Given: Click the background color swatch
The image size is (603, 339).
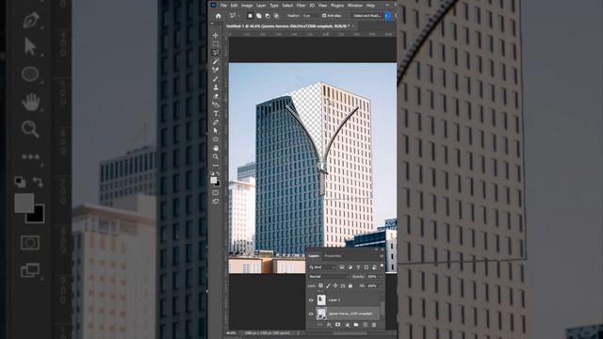Looking at the screenshot, I should coord(218,184).
